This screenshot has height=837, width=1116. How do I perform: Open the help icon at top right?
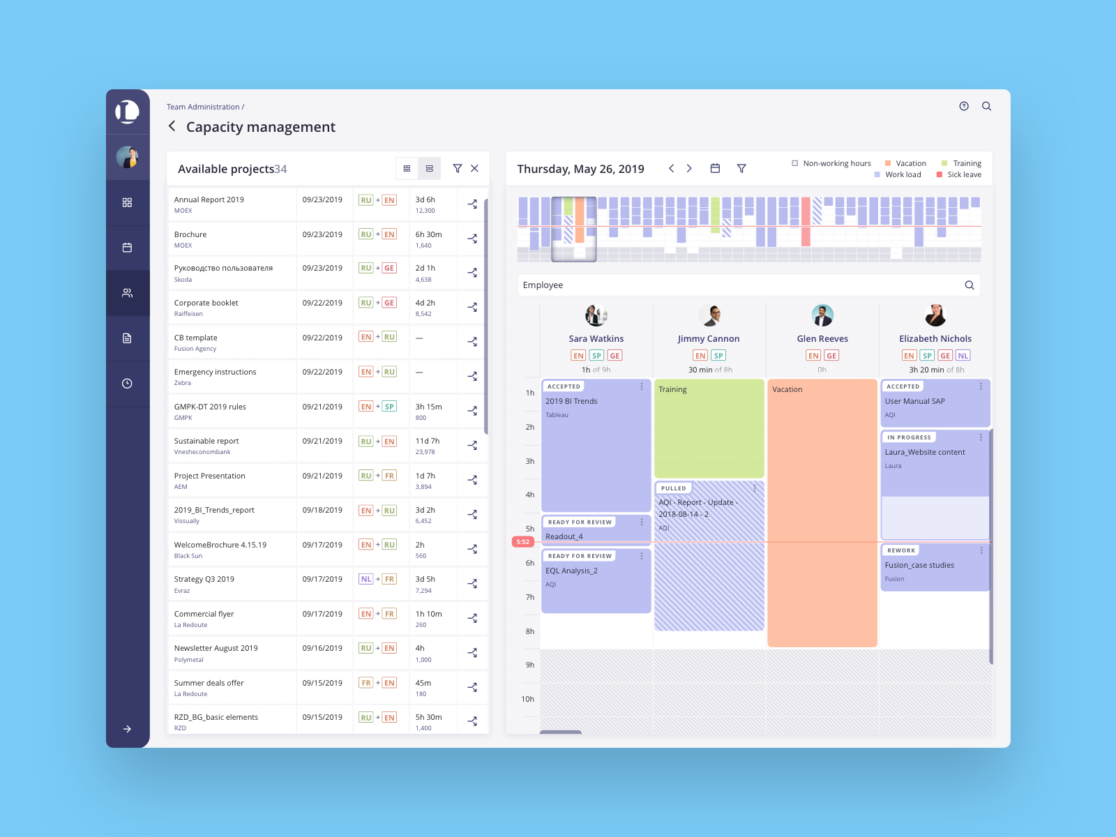click(964, 106)
